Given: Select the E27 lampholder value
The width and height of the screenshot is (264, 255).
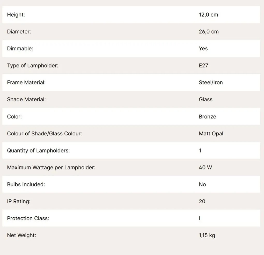Looking at the screenshot, I should (203, 65).
